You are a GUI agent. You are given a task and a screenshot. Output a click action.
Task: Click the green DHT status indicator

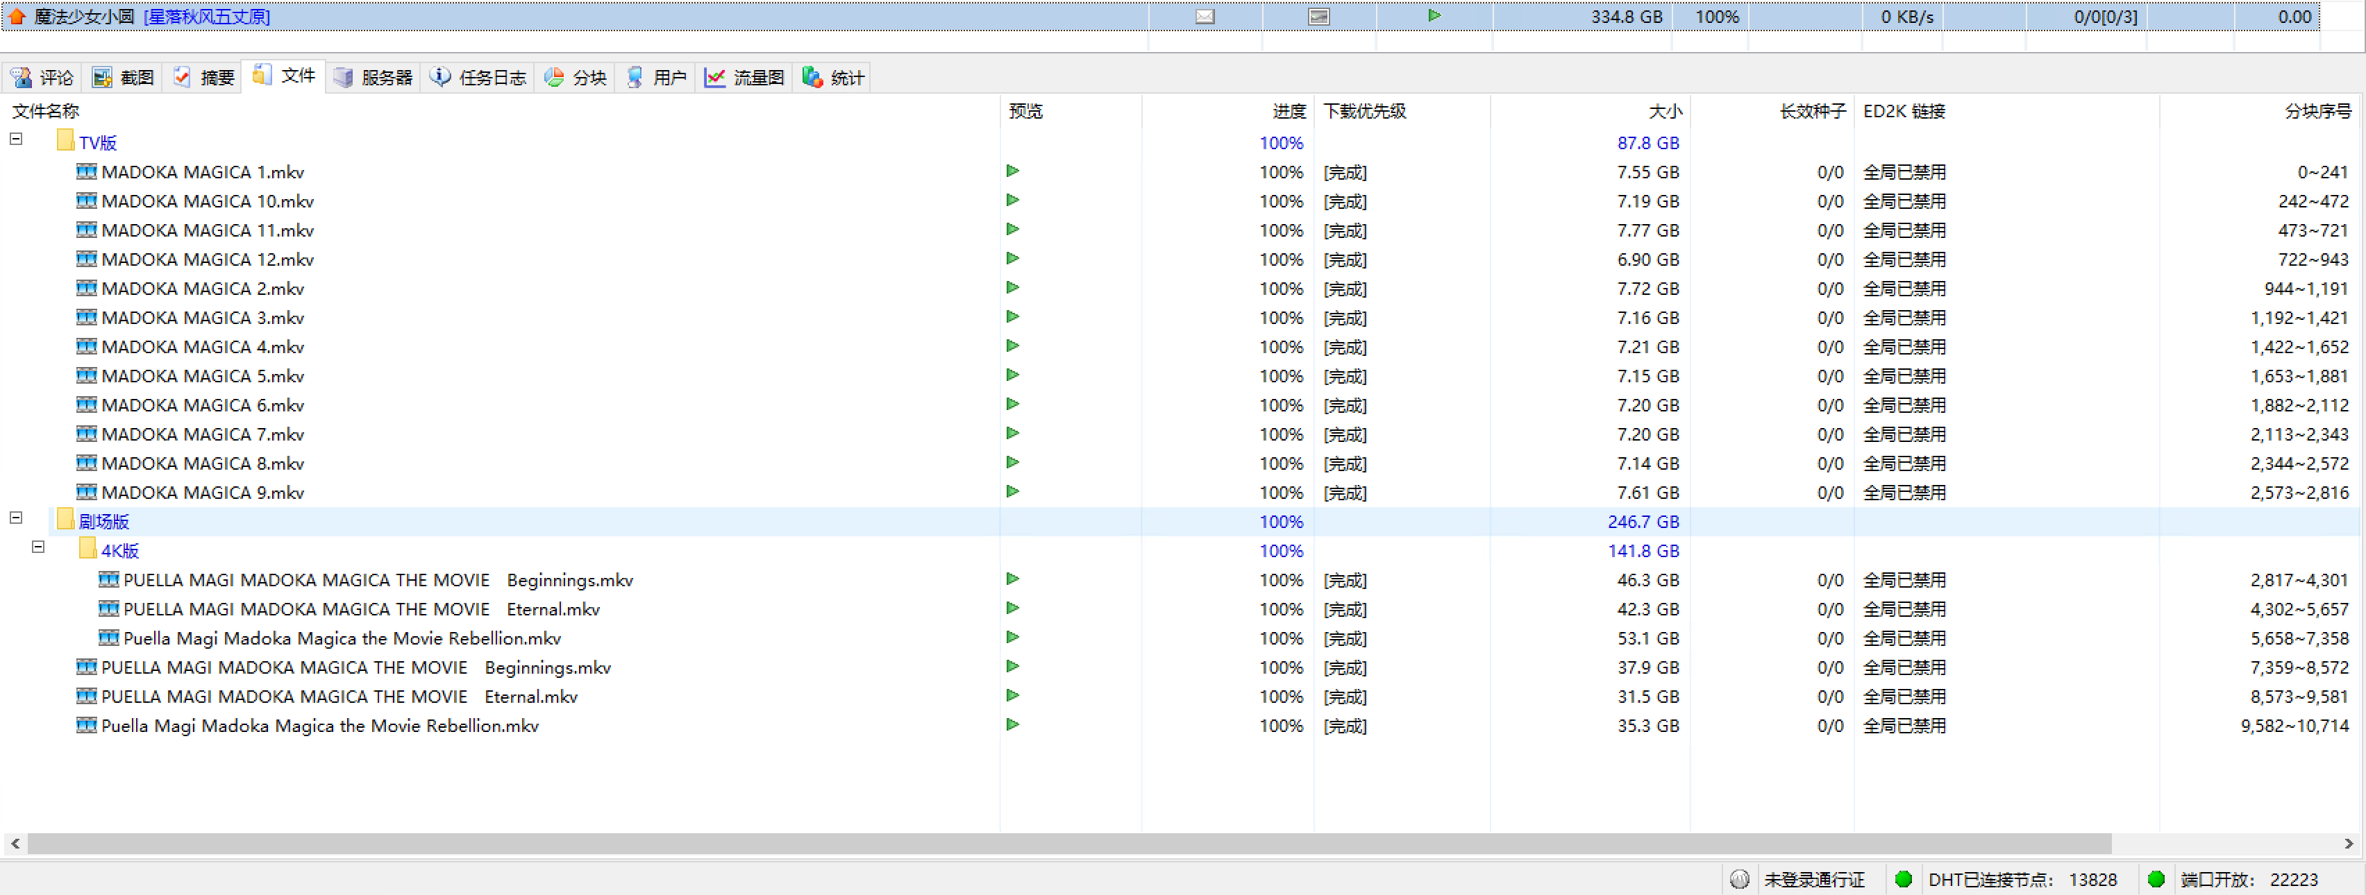[x=1903, y=880]
